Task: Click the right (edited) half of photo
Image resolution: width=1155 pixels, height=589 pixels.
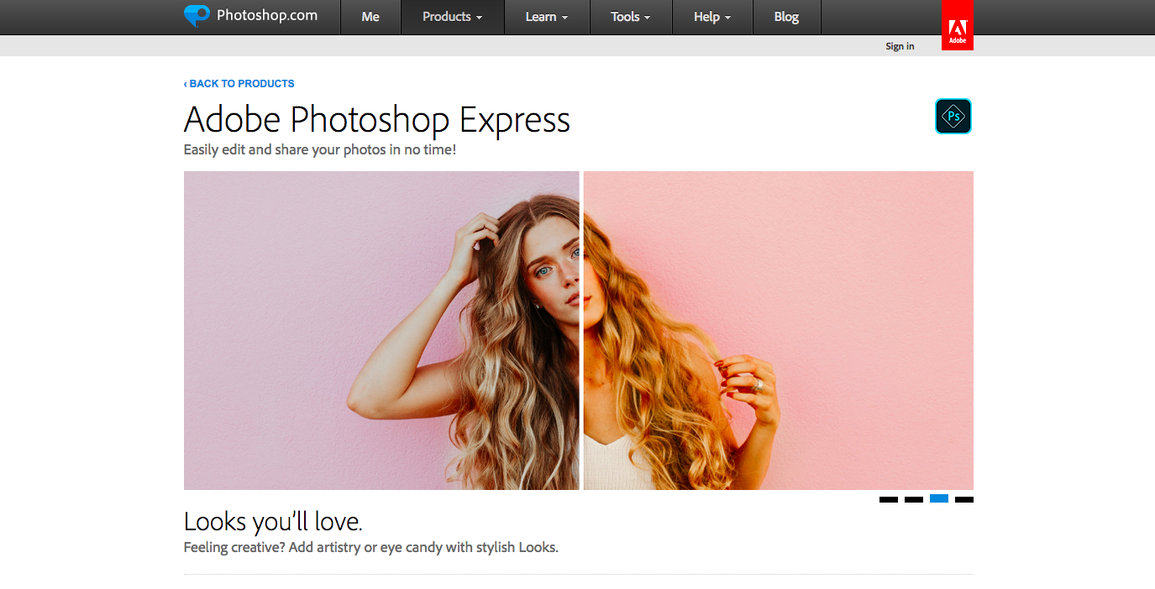Action: (x=779, y=331)
